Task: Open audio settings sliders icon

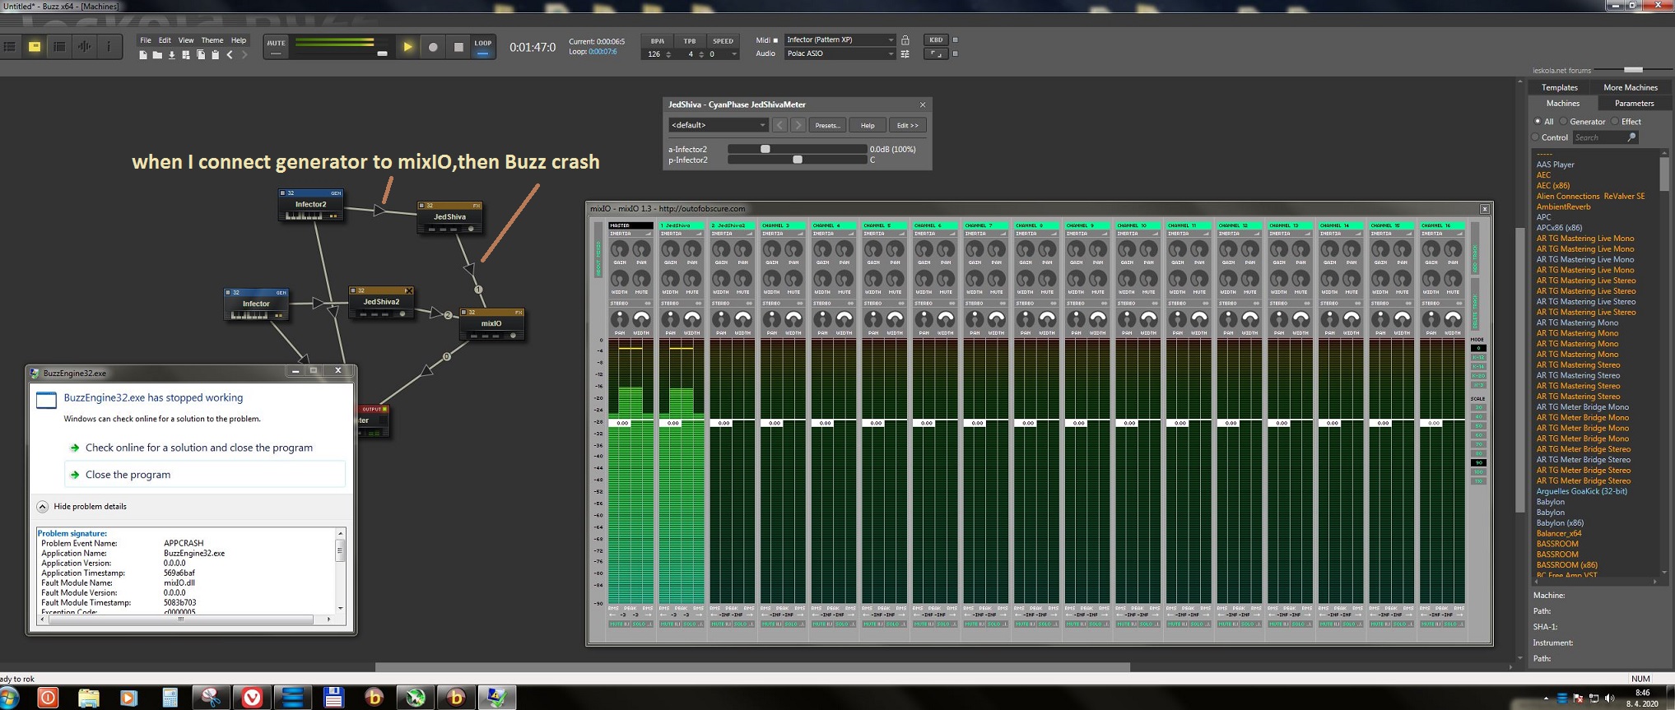Action: click(x=905, y=53)
